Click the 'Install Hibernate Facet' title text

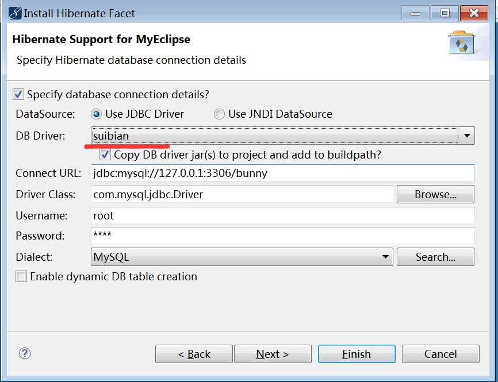pyautogui.click(x=79, y=13)
